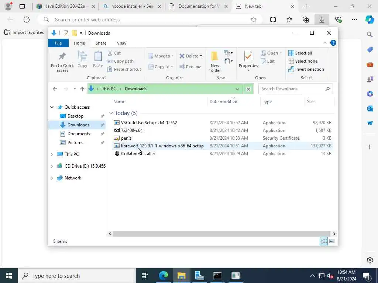Open Task View on taskbar

(145, 276)
